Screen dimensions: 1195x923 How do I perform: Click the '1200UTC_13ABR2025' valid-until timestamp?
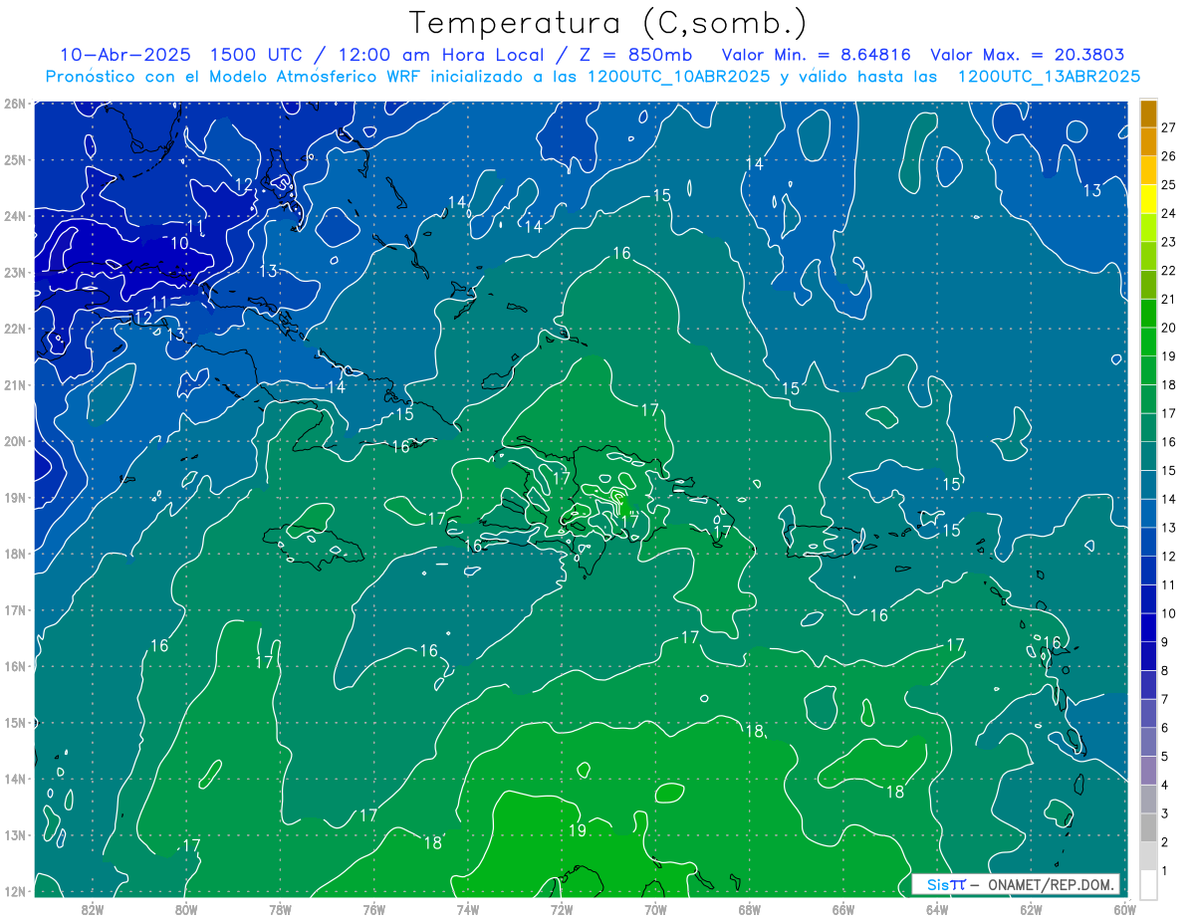(1049, 77)
